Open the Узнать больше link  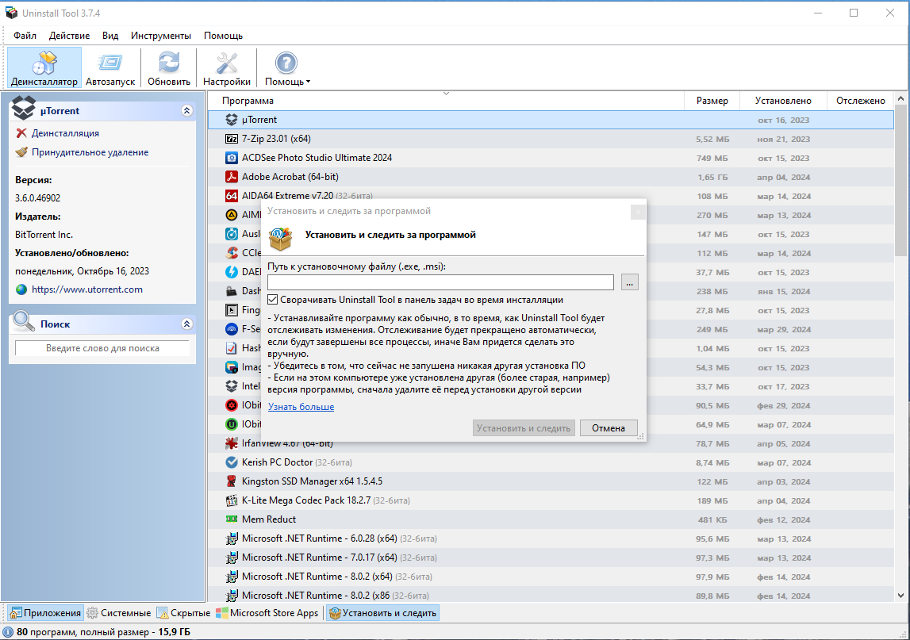point(301,408)
